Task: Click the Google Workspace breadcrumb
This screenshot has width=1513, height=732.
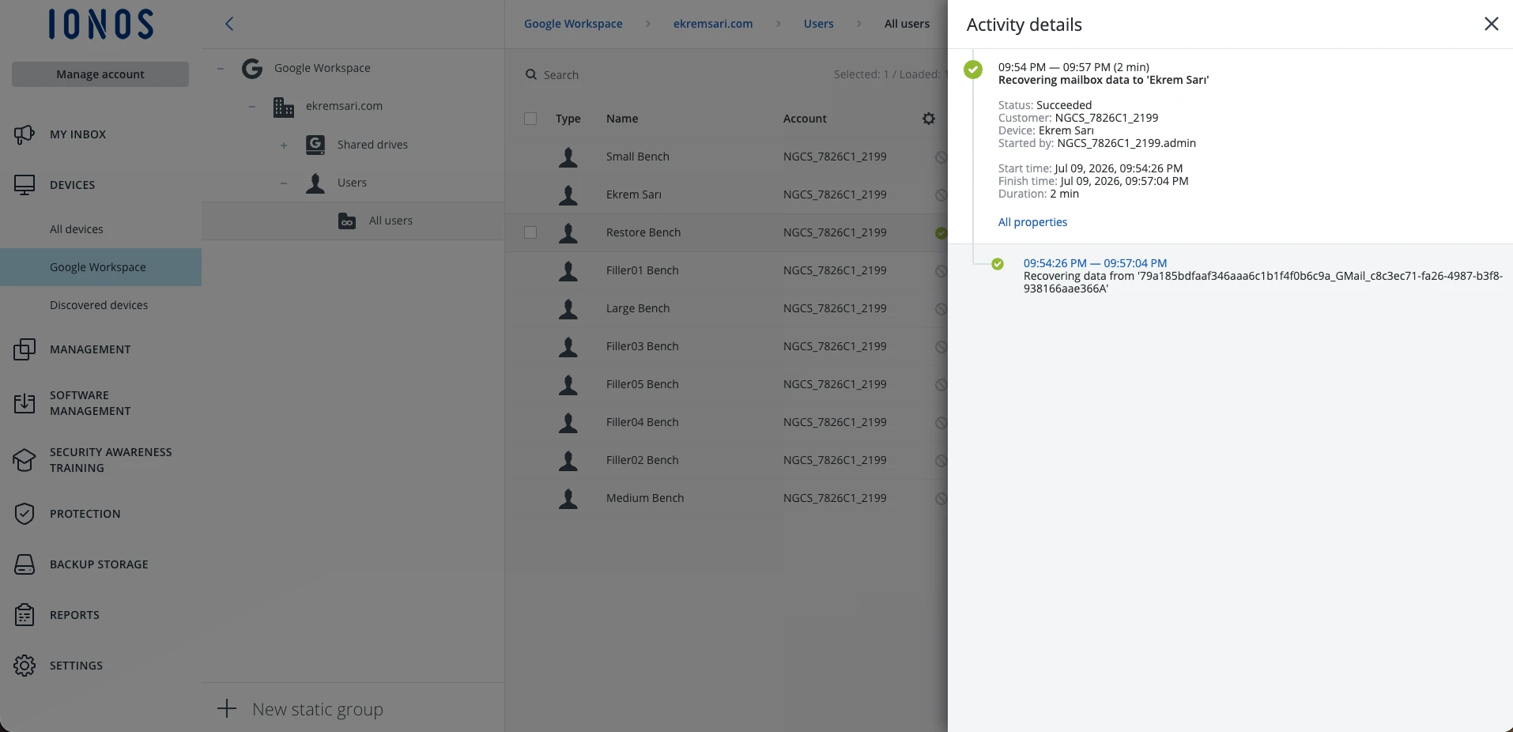Action: tap(573, 24)
